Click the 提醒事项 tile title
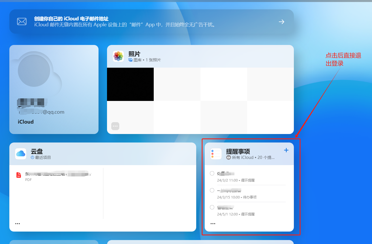372x244 pixels. [x=238, y=152]
